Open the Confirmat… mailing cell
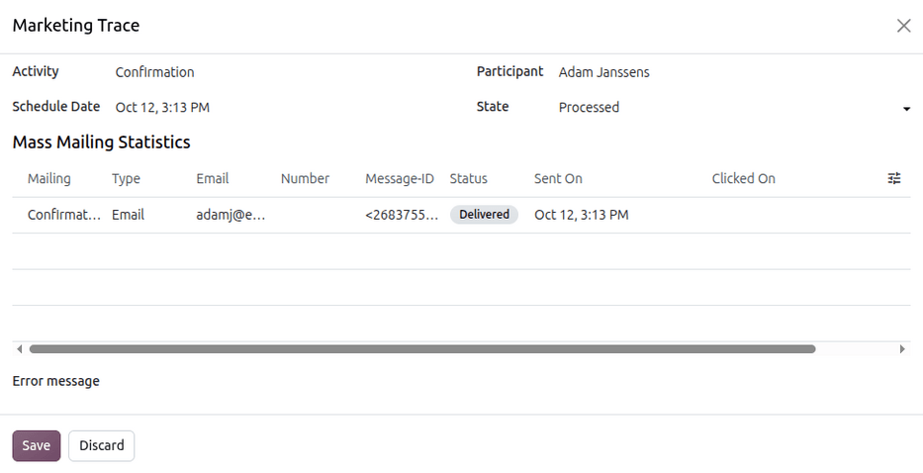The image size is (923, 473). [64, 215]
